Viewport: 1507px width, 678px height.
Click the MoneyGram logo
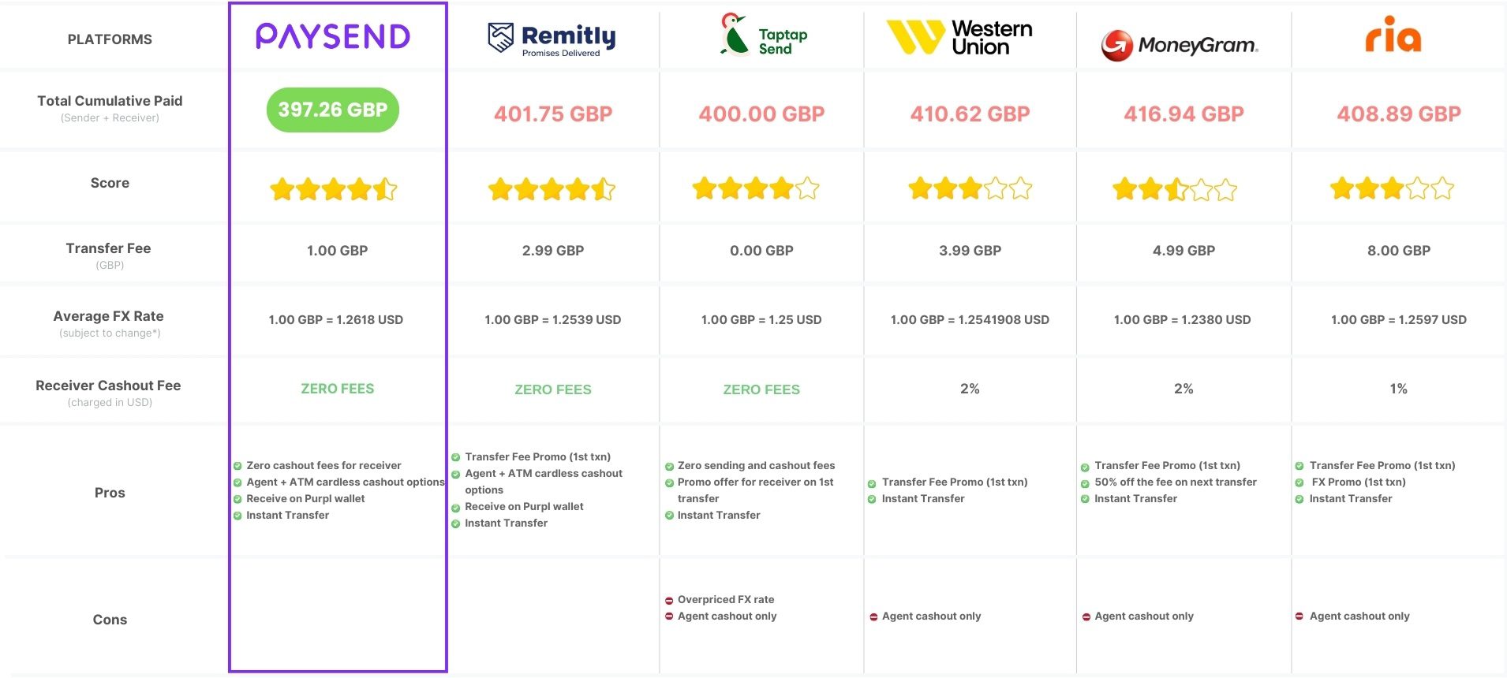pos(1180,45)
